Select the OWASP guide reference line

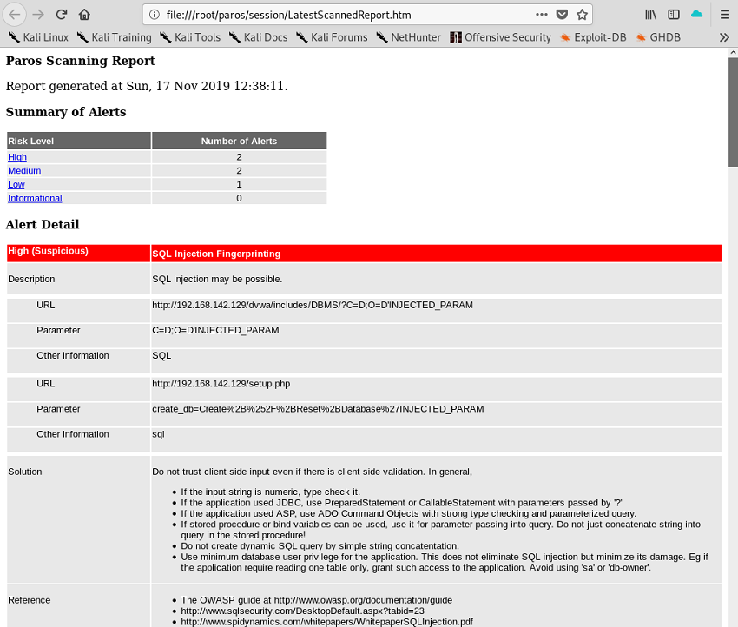click(317, 600)
